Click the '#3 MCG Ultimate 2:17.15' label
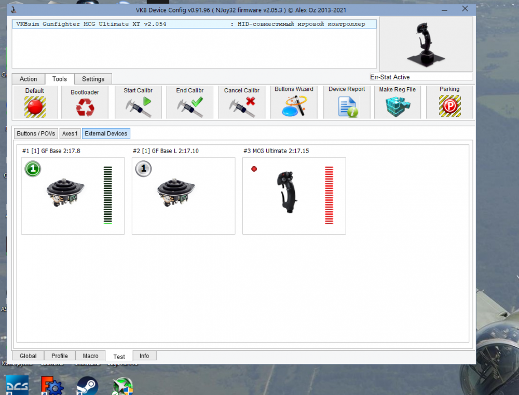The width and height of the screenshot is (519, 395). click(x=276, y=151)
